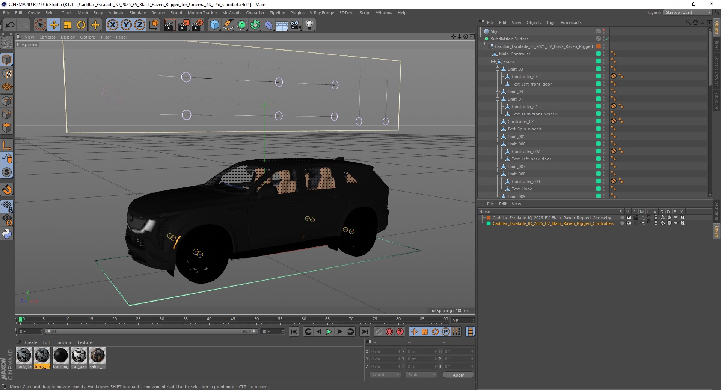Click Apply coordinates button

(458, 375)
